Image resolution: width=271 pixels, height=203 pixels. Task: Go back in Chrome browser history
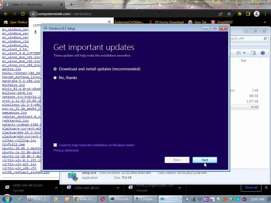point(6,14)
